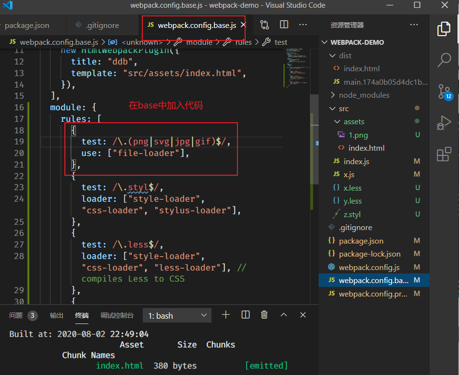Image resolution: width=459 pixels, height=375 pixels.
Task: Select the 终端 (Terminal) panel tab
Action: (82, 315)
